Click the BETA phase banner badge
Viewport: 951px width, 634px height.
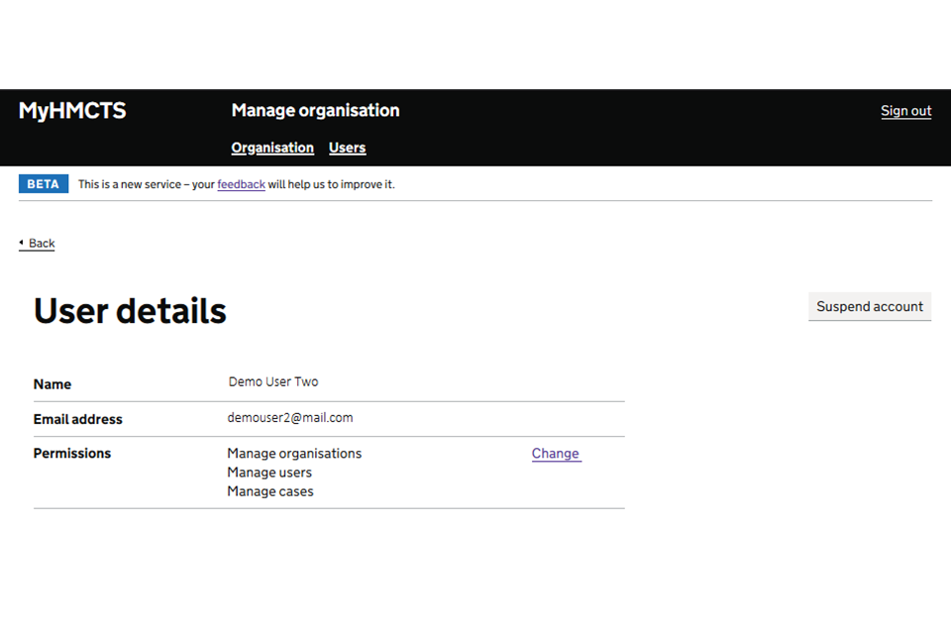(43, 183)
